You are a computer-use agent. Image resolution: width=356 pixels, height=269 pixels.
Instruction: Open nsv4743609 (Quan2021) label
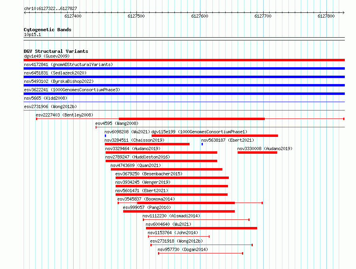tap(136, 165)
